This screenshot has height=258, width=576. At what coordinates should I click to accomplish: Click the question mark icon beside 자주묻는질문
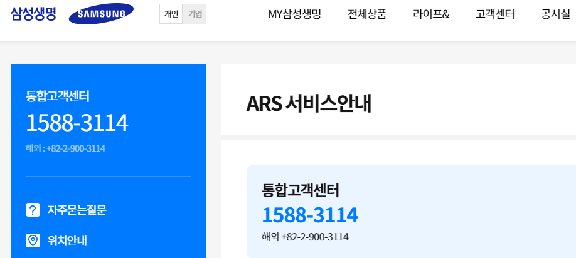[33, 210]
